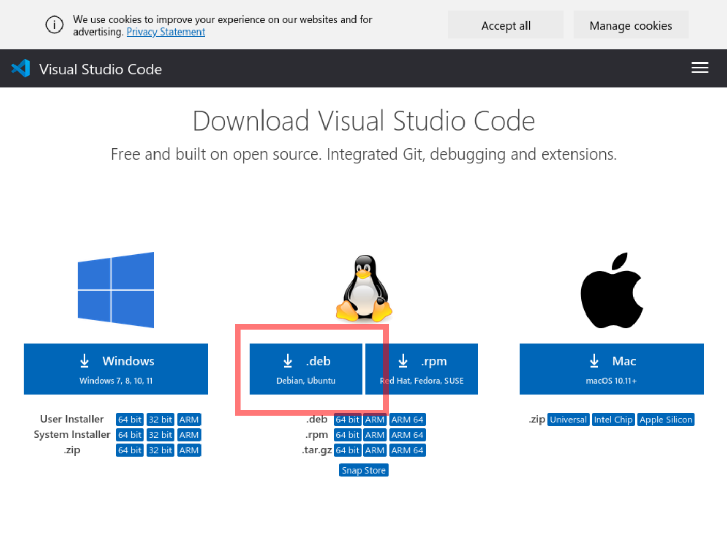The width and height of the screenshot is (727, 534).
Task: Open the Snap Store link
Action: click(363, 470)
